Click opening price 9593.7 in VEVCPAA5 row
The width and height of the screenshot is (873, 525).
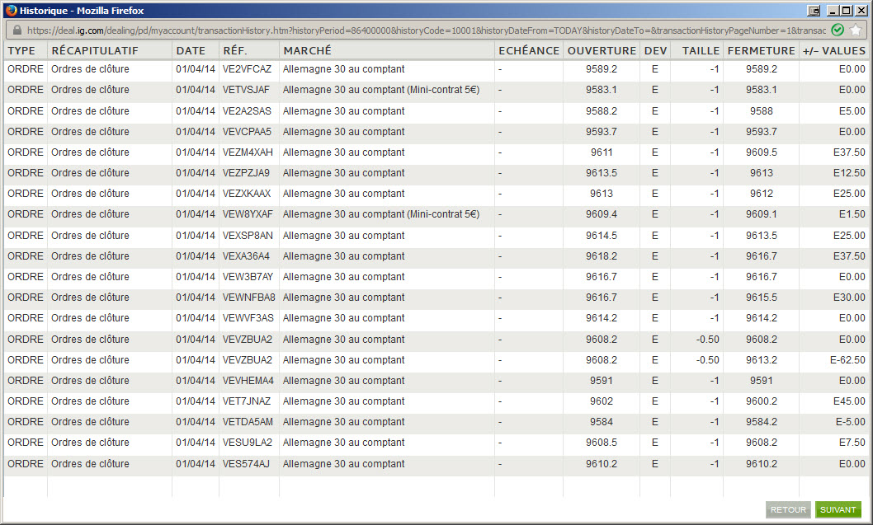[602, 132]
